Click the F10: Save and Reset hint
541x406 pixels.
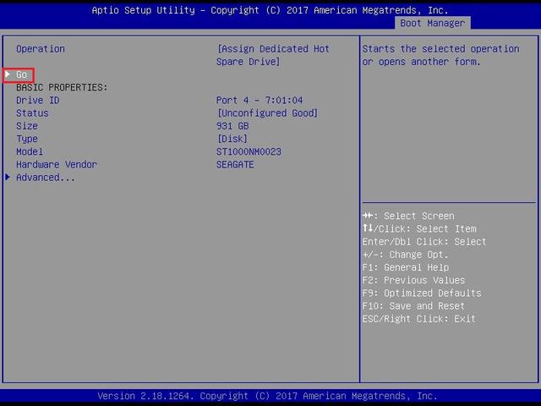(x=413, y=306)
